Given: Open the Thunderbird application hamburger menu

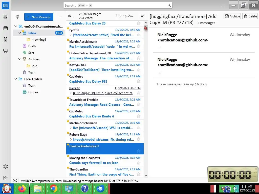Looking at the screenshot, I should click(223, 5).
